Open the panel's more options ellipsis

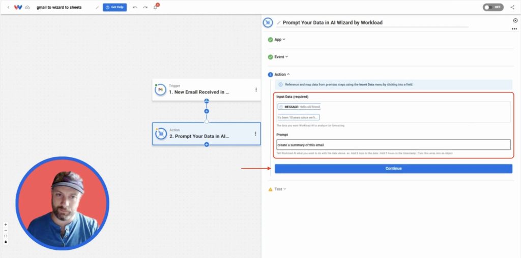tap(514, 29)
